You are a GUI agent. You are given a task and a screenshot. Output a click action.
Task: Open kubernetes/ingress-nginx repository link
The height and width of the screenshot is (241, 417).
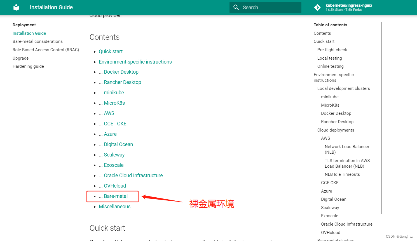click(349, 5)
